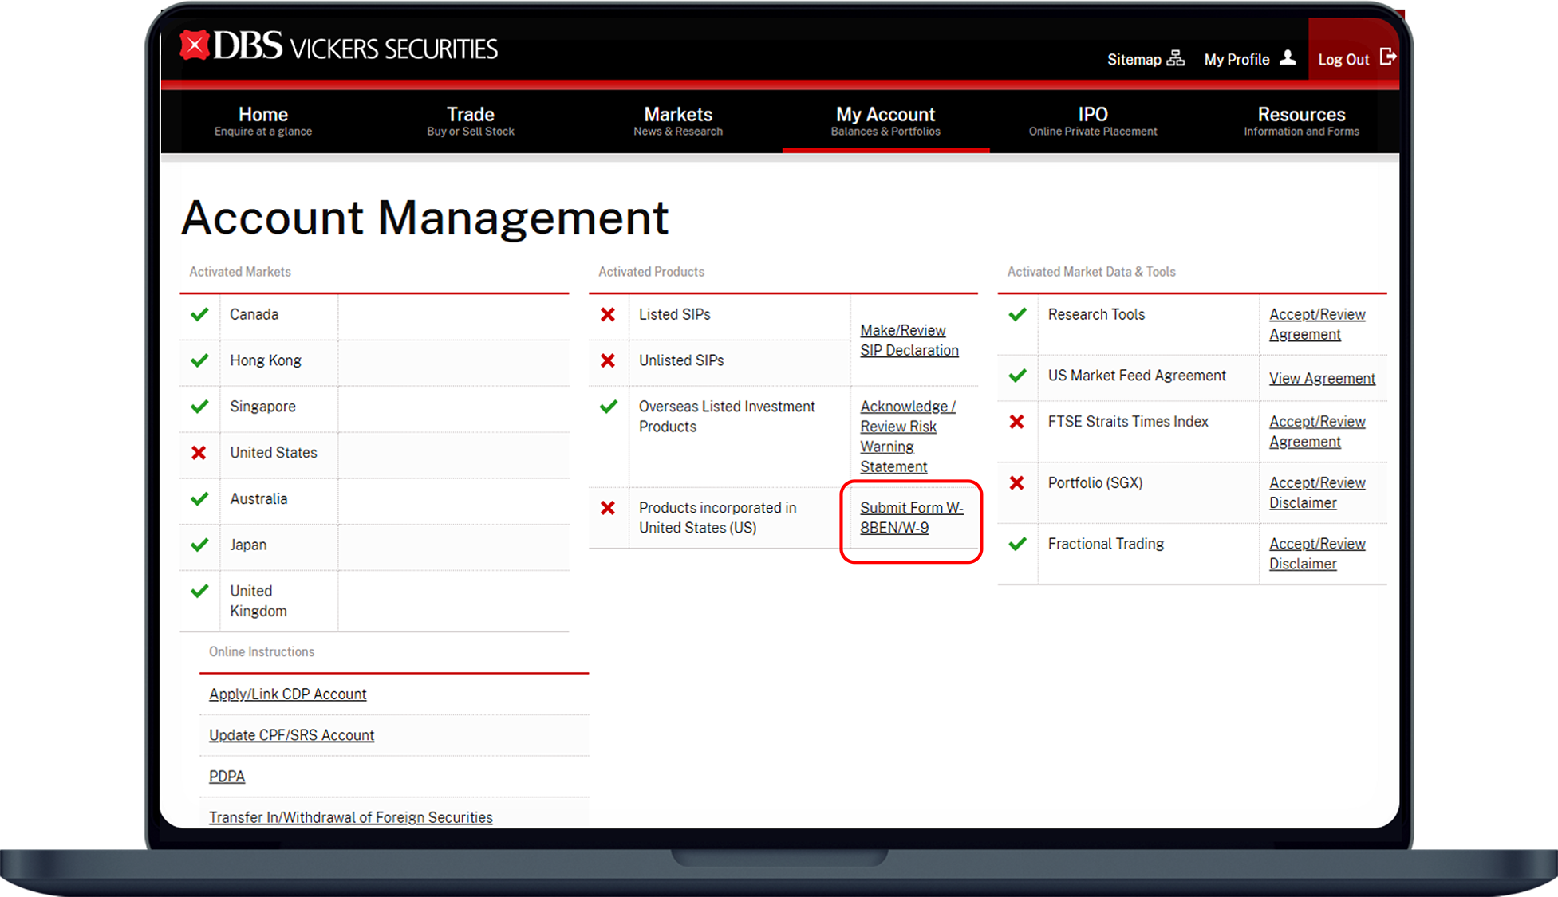
Task: Click the red cross beside Portfolio (SGX)
Action: click(x=1017, y=482)
